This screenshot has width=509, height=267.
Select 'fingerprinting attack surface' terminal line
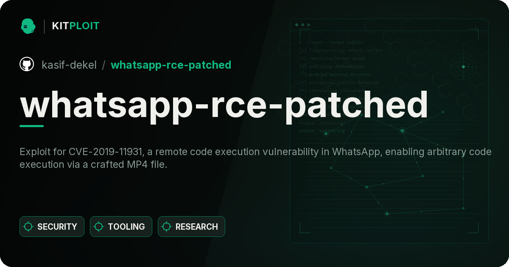click(x=341, y=50)
